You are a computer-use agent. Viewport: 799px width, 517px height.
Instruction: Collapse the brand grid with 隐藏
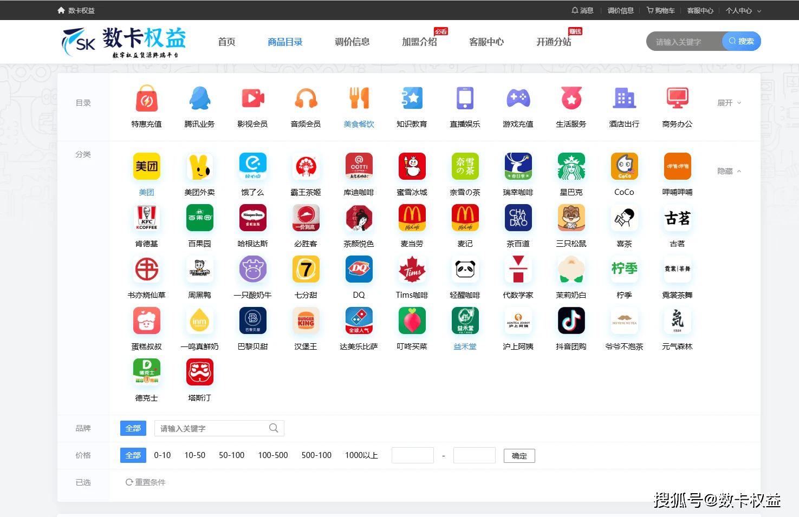click(729, 171)
